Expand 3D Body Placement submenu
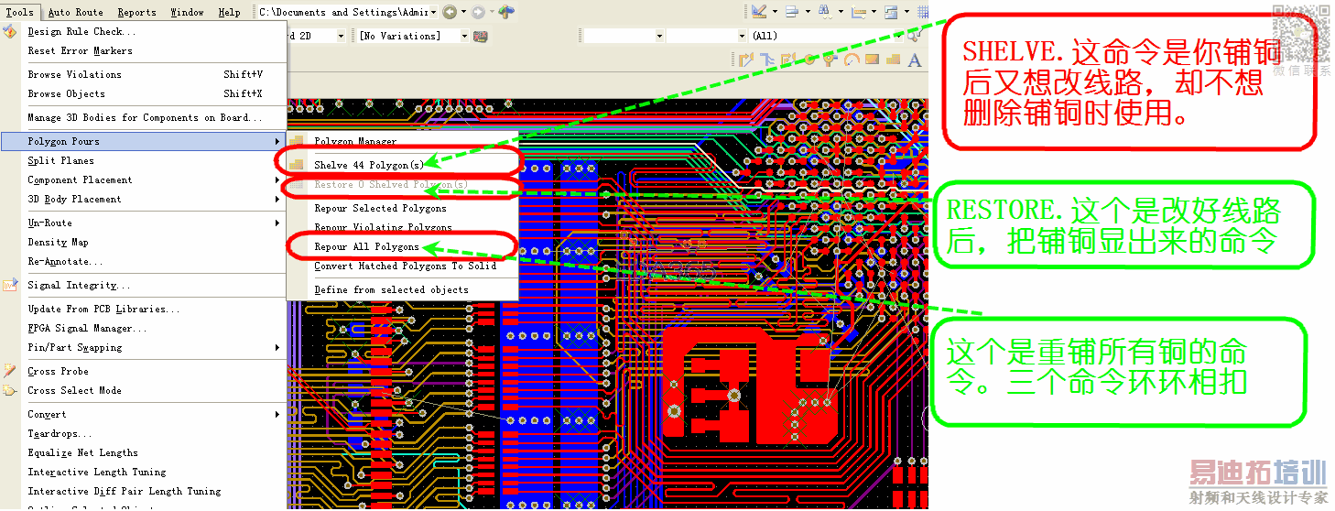Image resolution: width=1335 pixels, height=511 pixels. [x=144, y=200]
